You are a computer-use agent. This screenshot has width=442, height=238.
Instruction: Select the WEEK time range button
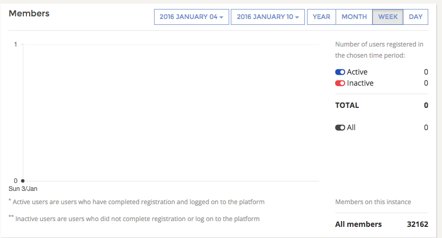tap(387, 17)
